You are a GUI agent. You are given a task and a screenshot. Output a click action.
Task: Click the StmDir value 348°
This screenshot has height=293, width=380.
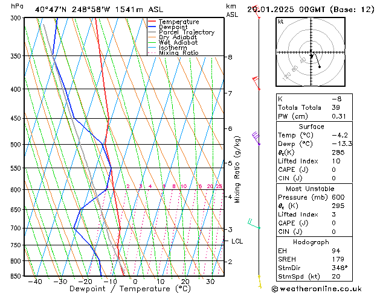[340, 268]
